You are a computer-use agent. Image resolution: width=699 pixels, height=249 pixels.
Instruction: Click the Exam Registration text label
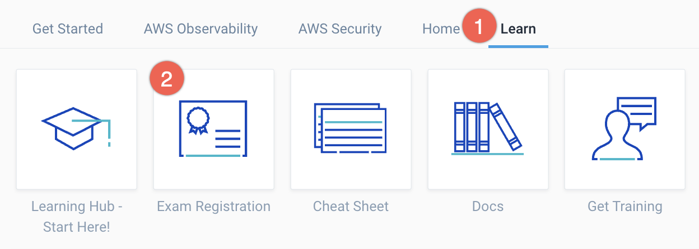[213, 207]
